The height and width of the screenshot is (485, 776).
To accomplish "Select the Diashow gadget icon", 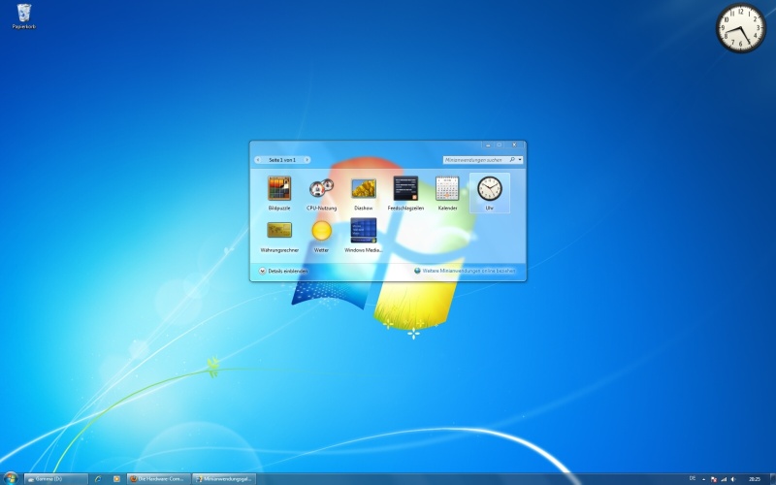I will tap(363, 188).
